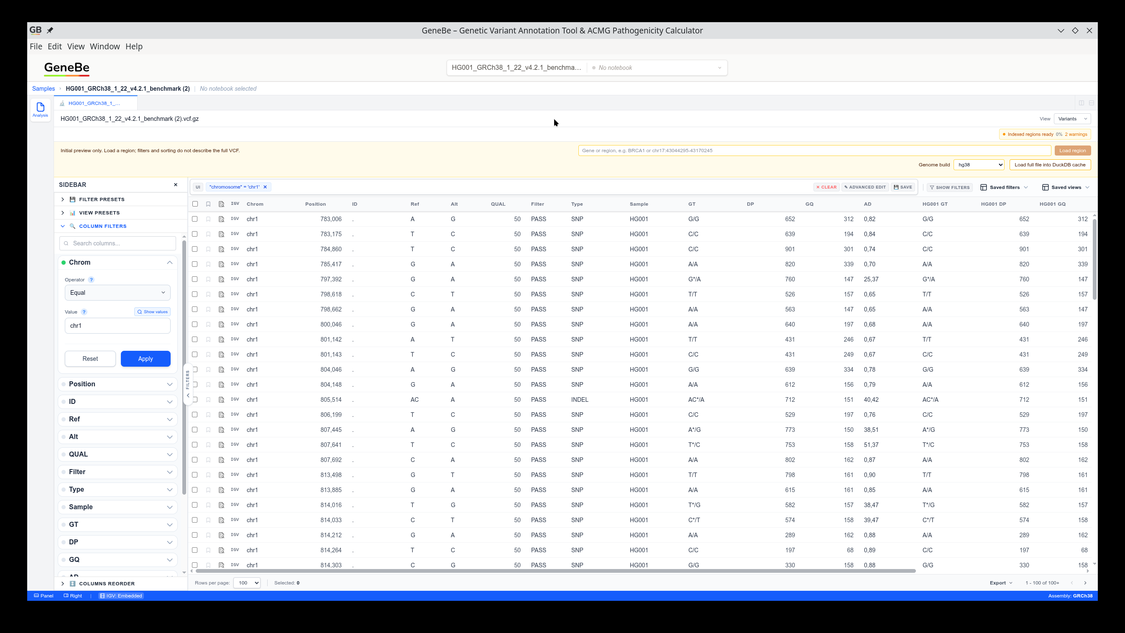The image size is (1125, 633).
Task: Collapse the vertical FILTERS handle arrow
Action: [188, 396]
